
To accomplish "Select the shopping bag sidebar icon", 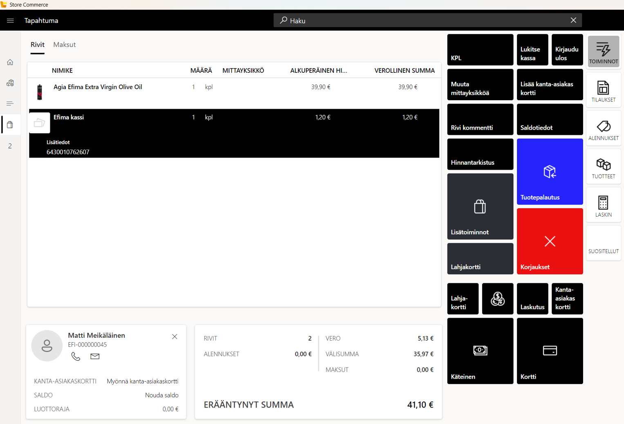I will (x=10, y=125).
